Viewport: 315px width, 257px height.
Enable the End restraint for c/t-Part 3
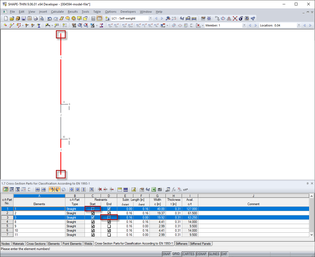[109, 217]
